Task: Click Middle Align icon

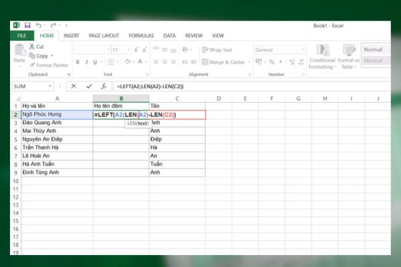Action: point(164,49)
